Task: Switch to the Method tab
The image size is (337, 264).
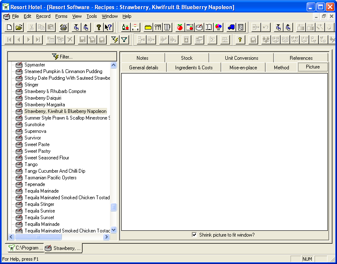Action: pyautogui.click(x=281, y=68)
